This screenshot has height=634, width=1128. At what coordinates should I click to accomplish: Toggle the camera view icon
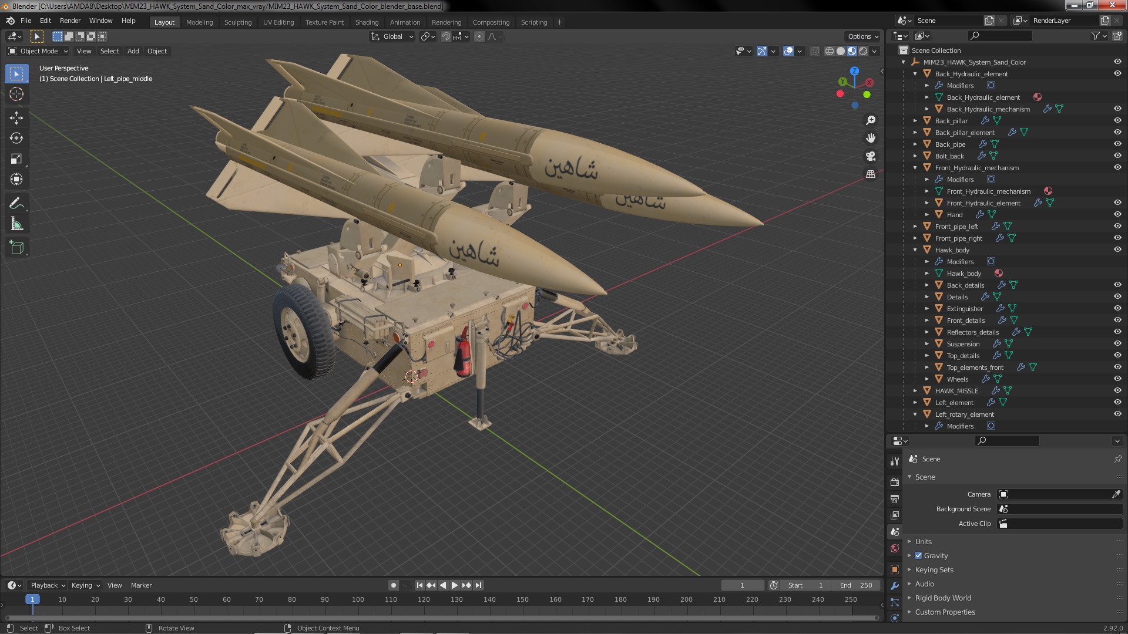[871, 156]
